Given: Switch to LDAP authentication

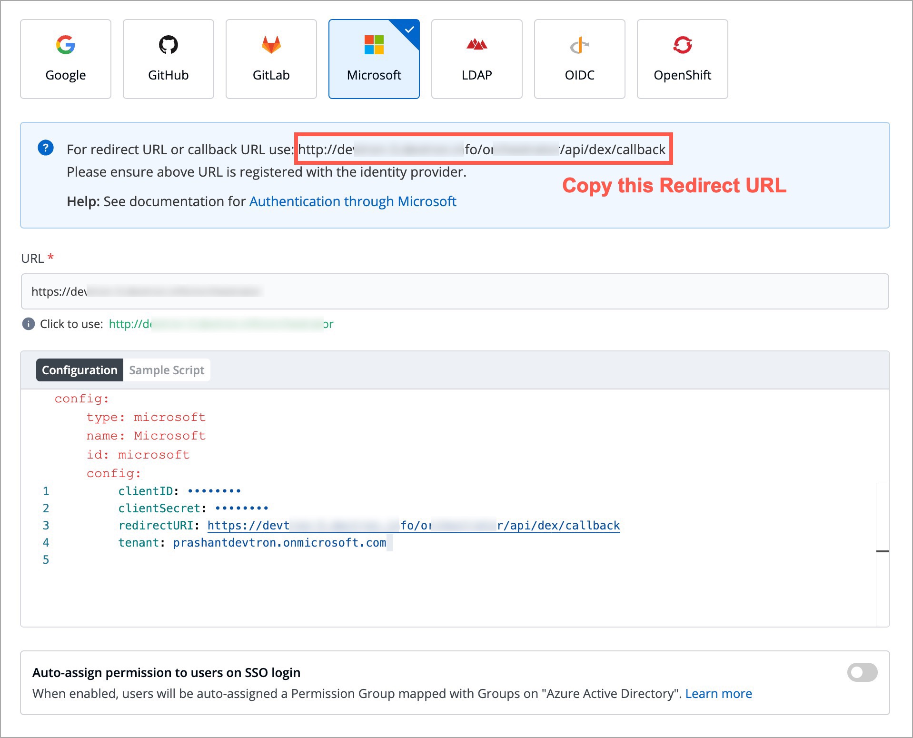Looking at the screenshot, I should click(476, 58).
